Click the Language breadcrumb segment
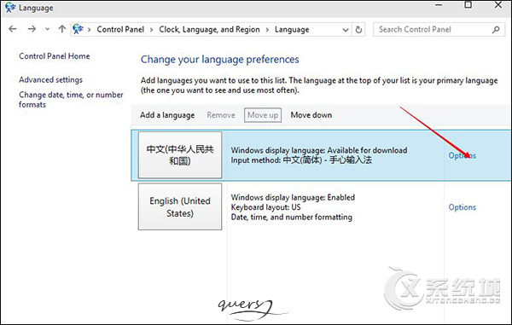Viewport: 512px width, 325px height. 292,30
